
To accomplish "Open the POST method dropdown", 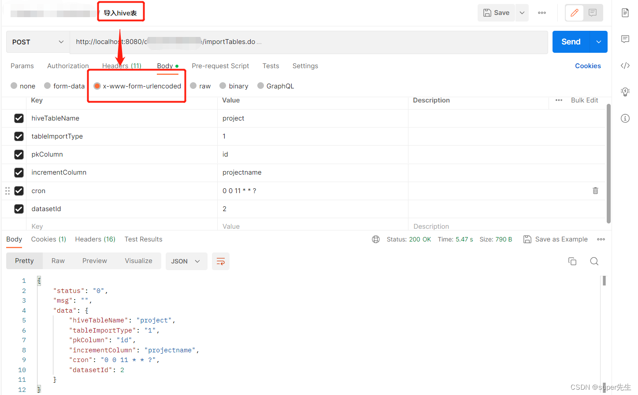I will click(38, 42).
